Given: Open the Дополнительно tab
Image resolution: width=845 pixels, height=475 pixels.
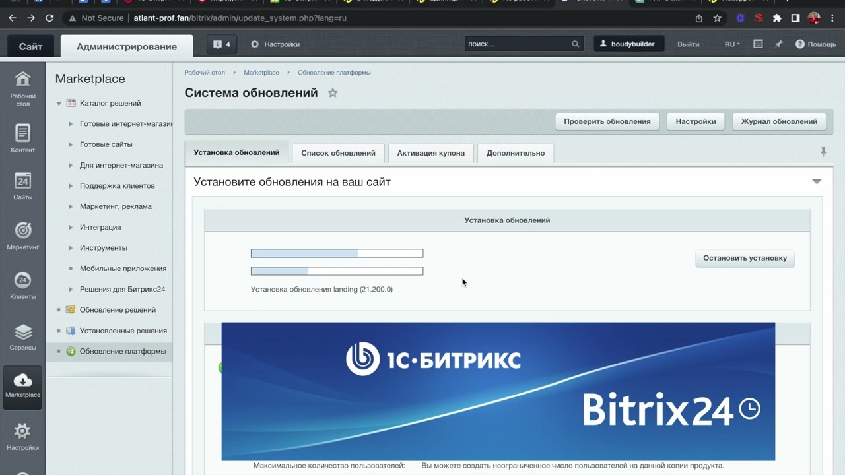Looking at the screenshot, I should (516, 153).
